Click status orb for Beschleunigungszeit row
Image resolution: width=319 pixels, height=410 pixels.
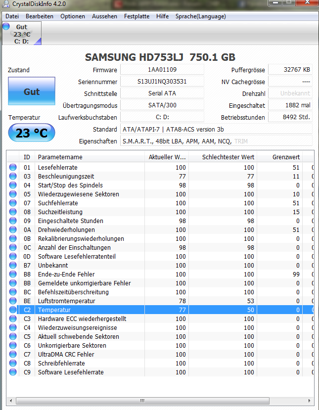pyautogui.click(x=13, y=176)
